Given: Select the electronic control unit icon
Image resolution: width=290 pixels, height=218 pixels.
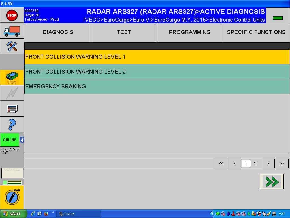Looking at the screenshot, I should [x=12, y=77].
